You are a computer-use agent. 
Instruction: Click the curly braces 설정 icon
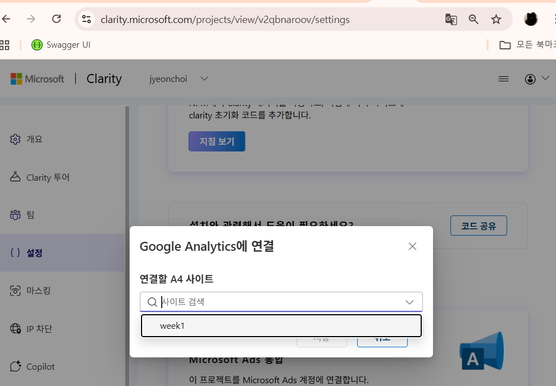click(x=15, y=252)
